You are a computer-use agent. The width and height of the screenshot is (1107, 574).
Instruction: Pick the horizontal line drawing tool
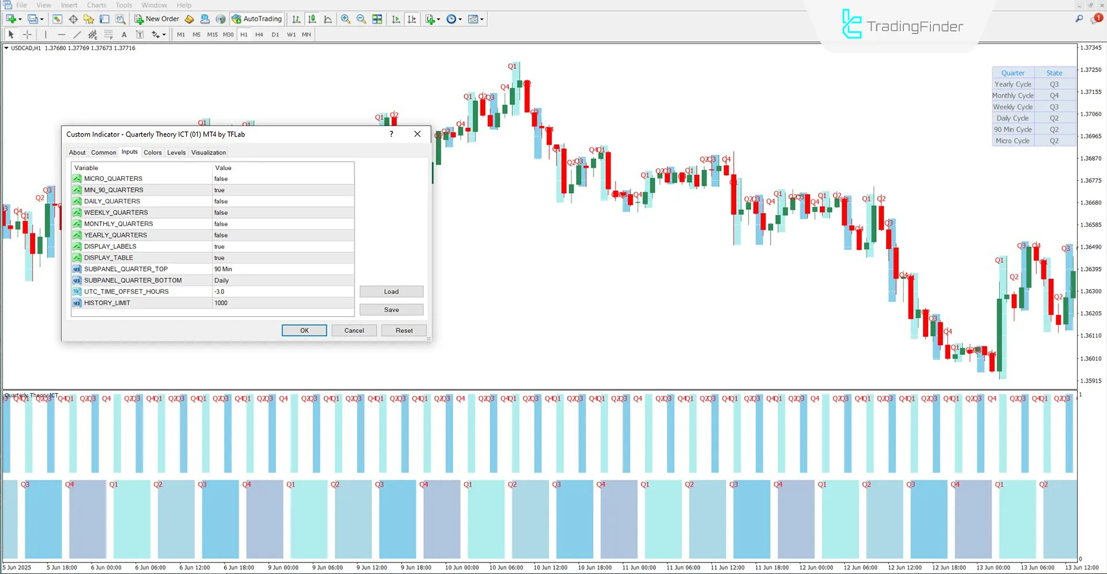pos(61,35)
